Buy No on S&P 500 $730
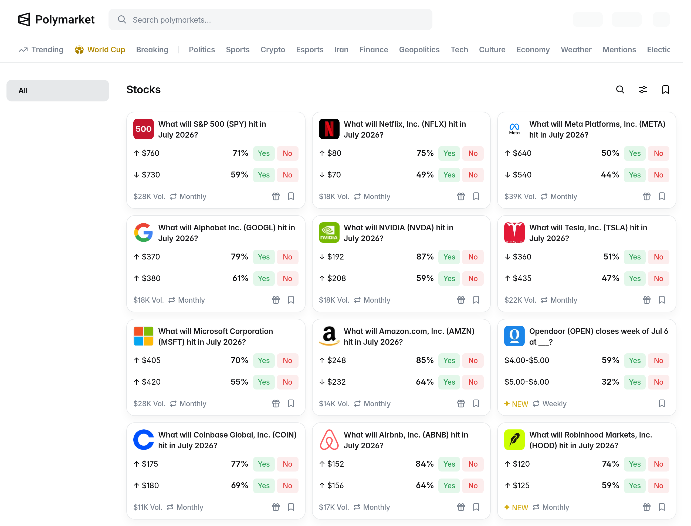Screen dimensions: 691x526 tap(287, 175)
